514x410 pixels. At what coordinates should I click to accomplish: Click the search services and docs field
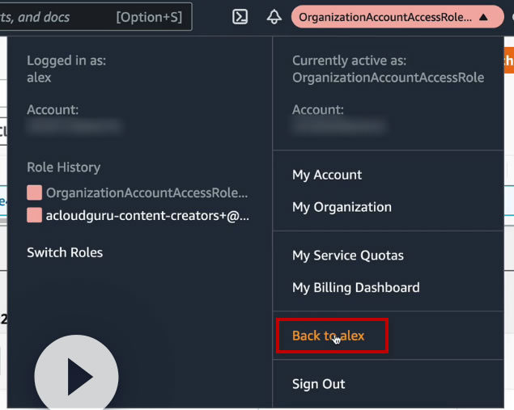pos(96,16)
